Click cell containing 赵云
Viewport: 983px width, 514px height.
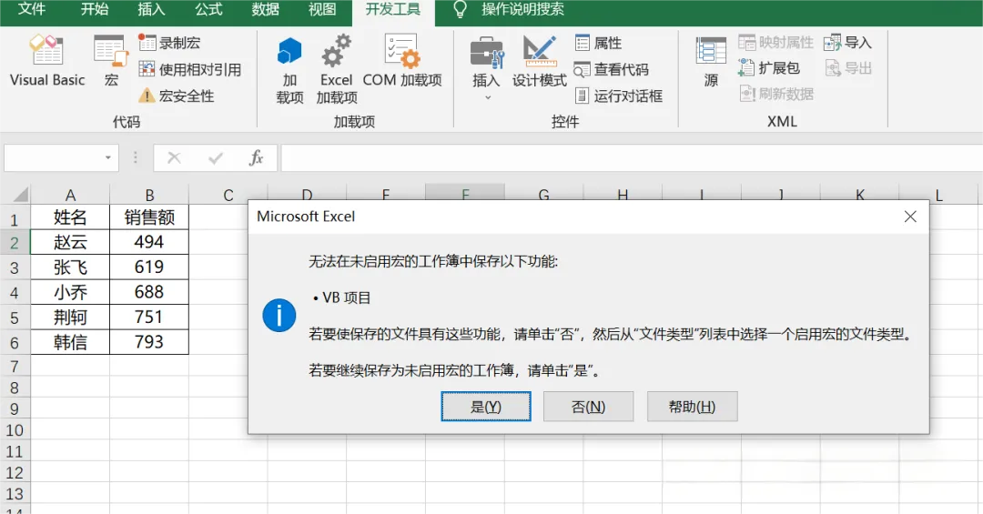(70, 242)
